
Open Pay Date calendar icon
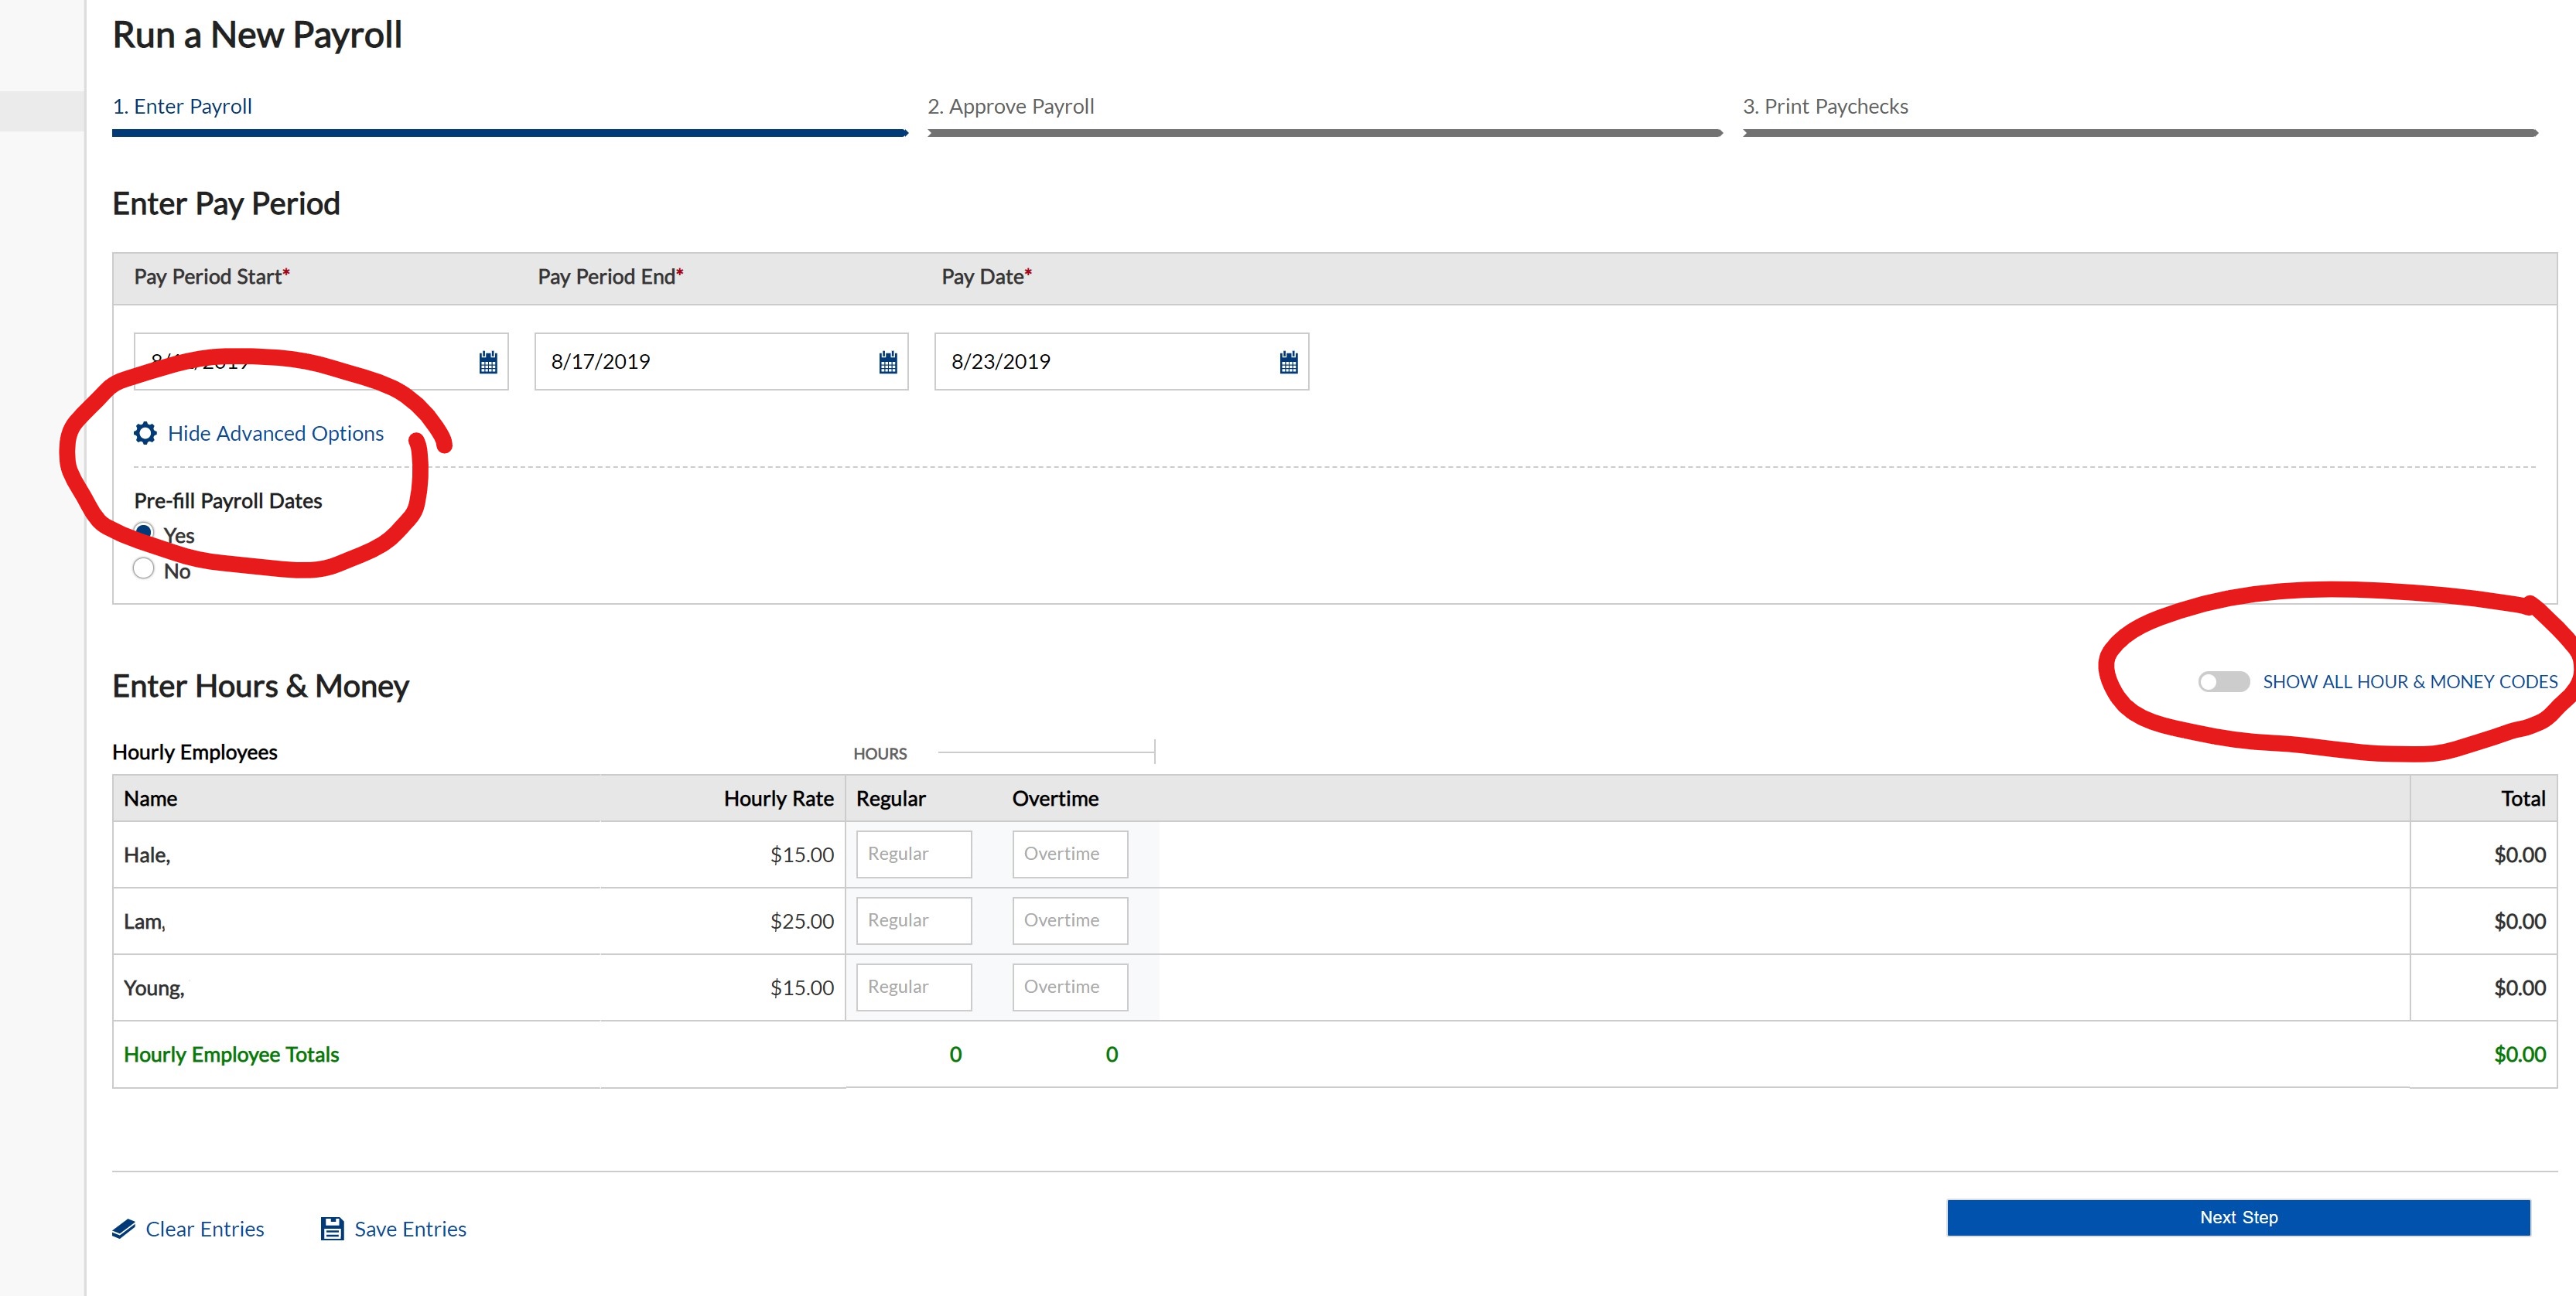pos(1288,362)
